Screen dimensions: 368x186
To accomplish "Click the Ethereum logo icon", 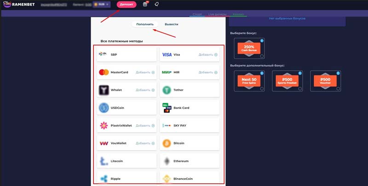I will [x=167, y=161].
